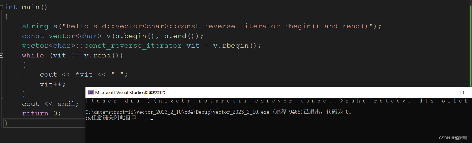The height and width of the screenshot is (143, 472).
Task: Place cursor on the vit++ statement
Action: pyautogui.click(x=52, y=84)
